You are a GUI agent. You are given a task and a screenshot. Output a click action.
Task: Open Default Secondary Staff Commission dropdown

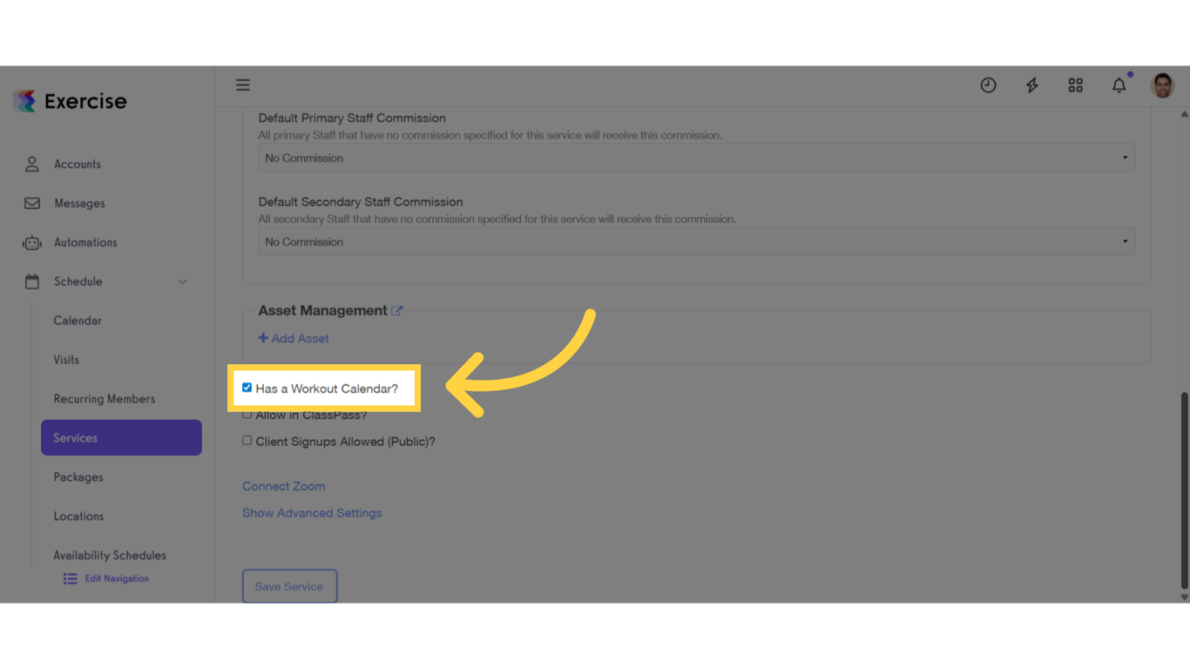point(696,241)
